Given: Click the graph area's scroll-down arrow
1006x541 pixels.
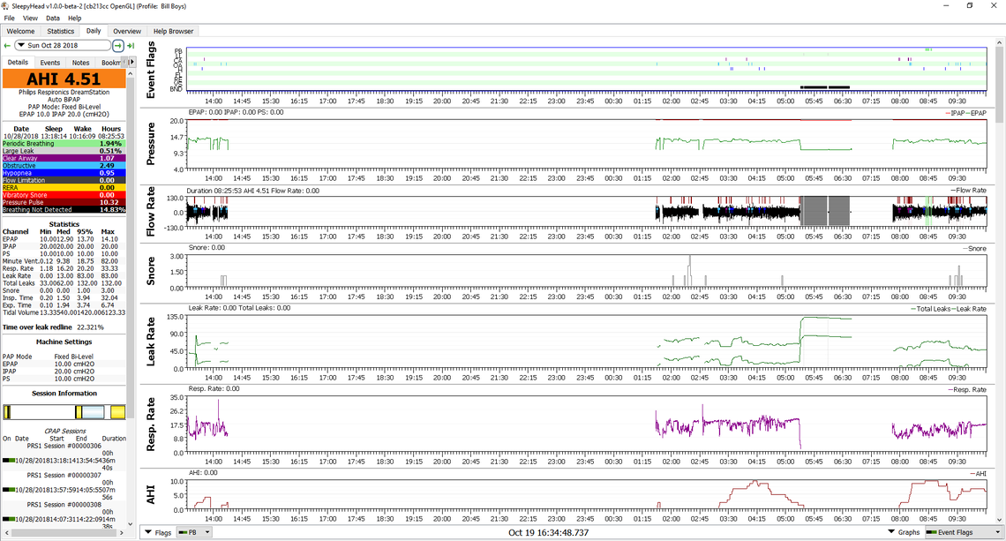Looking at the screenshot, I should pyautogui.click(x=999, y=521).
